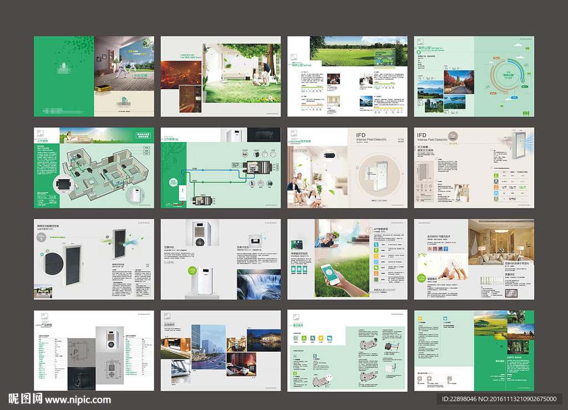
Task: Click the red autumn road photo
Action: (x=459, y=81)
